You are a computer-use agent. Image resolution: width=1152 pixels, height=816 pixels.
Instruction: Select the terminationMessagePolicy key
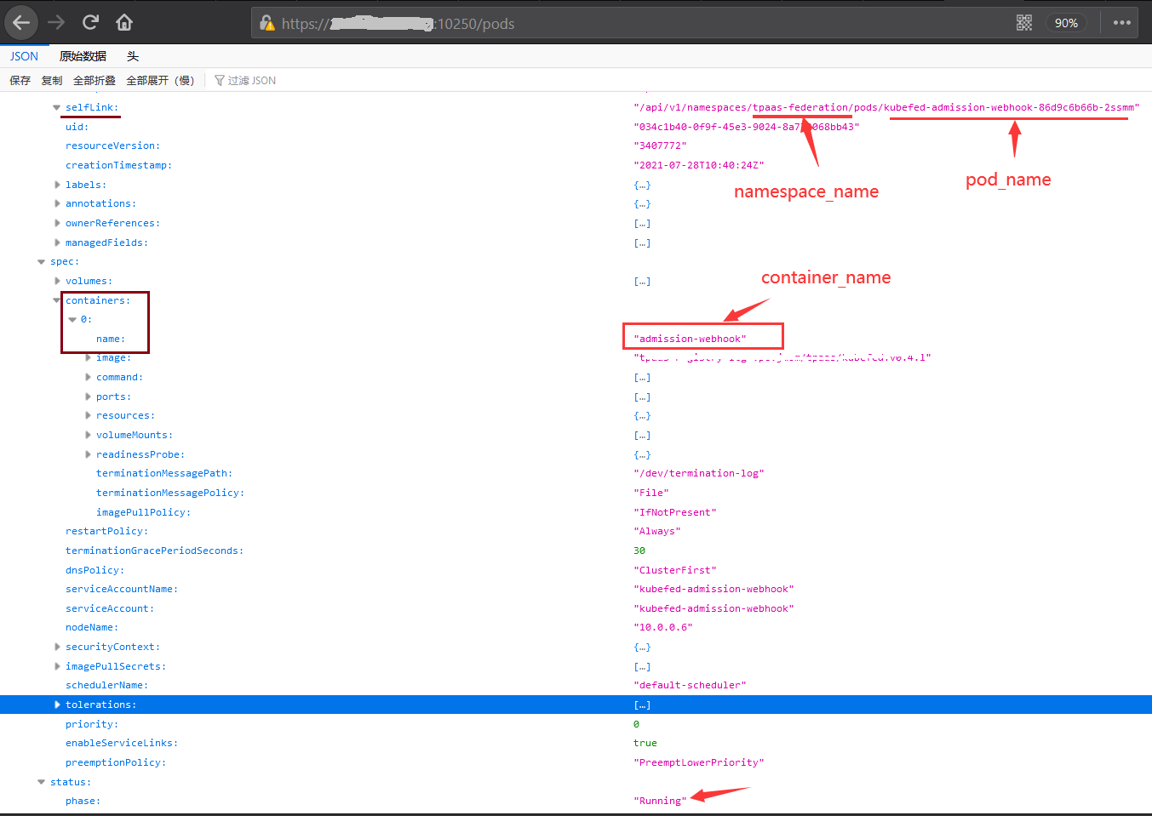tap(170, 493)
